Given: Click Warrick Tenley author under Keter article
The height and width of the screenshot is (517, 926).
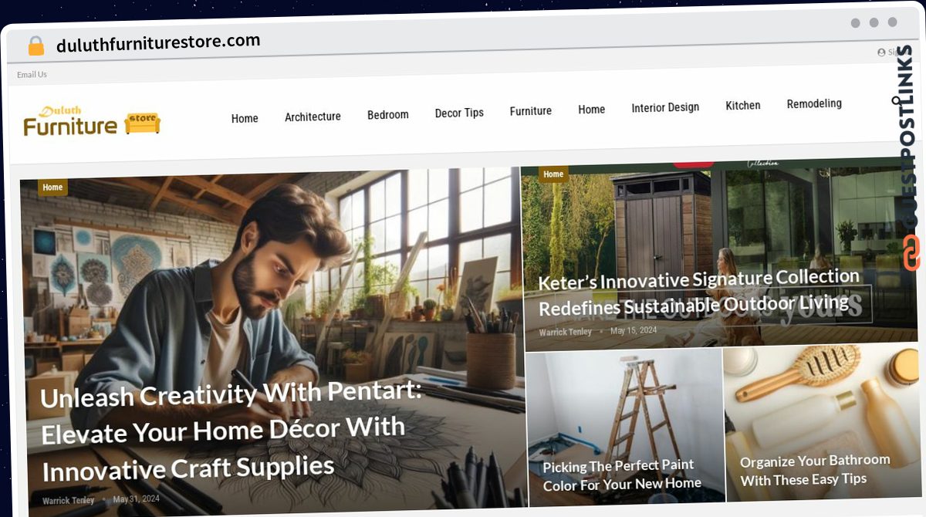Looking at the screenshot, I should pos(566,332).
